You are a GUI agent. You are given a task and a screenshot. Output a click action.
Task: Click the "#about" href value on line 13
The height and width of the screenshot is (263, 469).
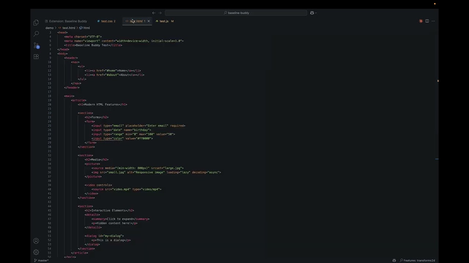(111, 75)
